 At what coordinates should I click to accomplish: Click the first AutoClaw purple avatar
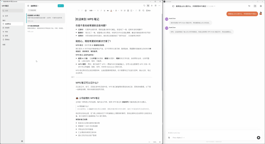pyautogui.click(x=167, y=19)
